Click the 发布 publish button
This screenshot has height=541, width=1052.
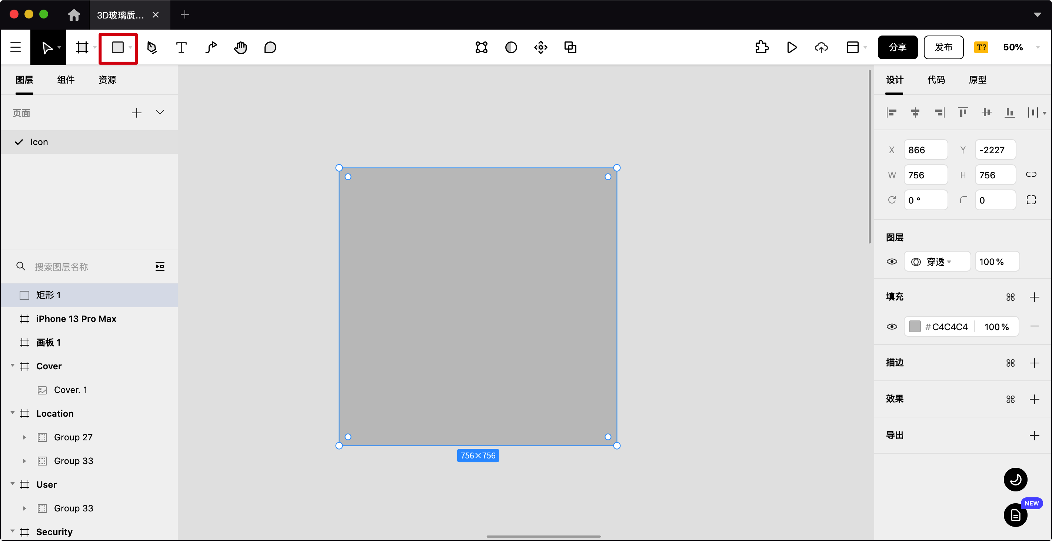point(943,47)
